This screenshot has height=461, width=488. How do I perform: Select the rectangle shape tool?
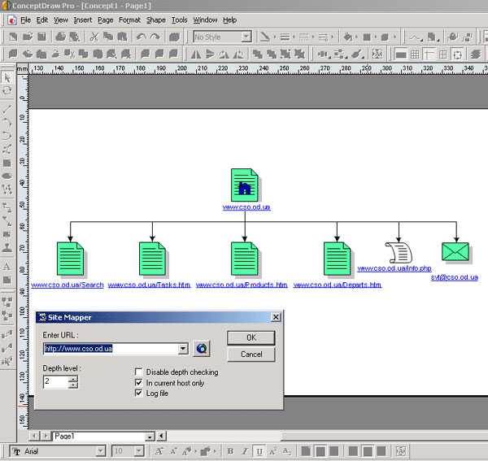point(7,163)
